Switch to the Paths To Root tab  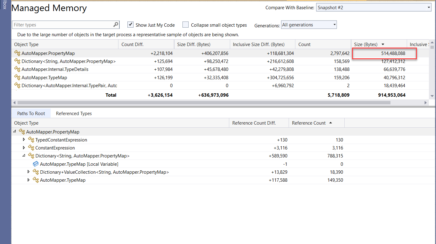coord(31,113)
